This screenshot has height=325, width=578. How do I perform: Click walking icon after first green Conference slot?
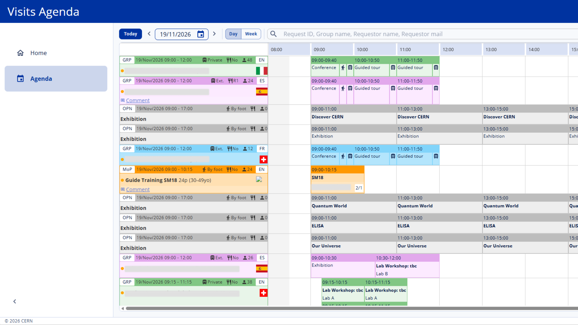(x=343, y=68)
